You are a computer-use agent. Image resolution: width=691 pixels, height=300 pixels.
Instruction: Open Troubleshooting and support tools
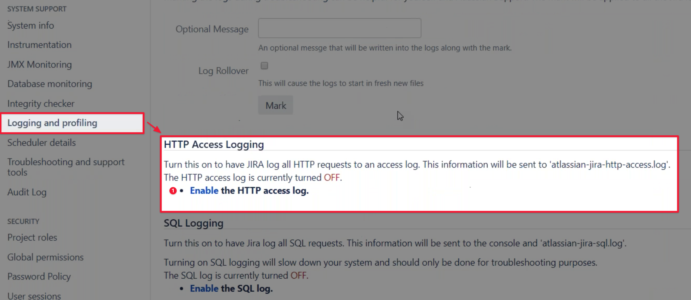click(66, 167)
